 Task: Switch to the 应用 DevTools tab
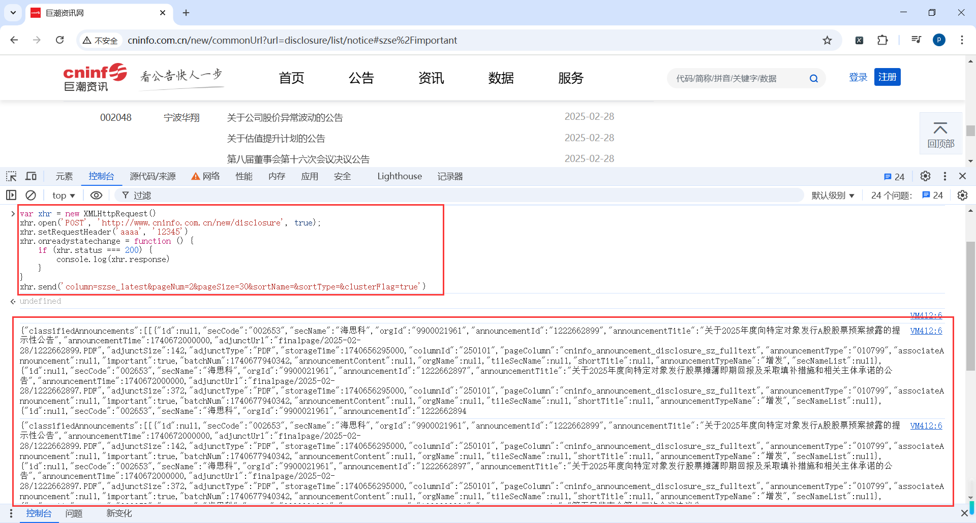310,176
